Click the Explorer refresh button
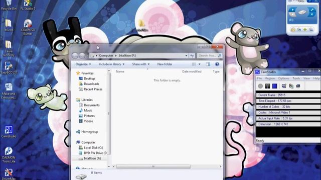The width and height of the screenshot is (321, 180). (192, 55)
